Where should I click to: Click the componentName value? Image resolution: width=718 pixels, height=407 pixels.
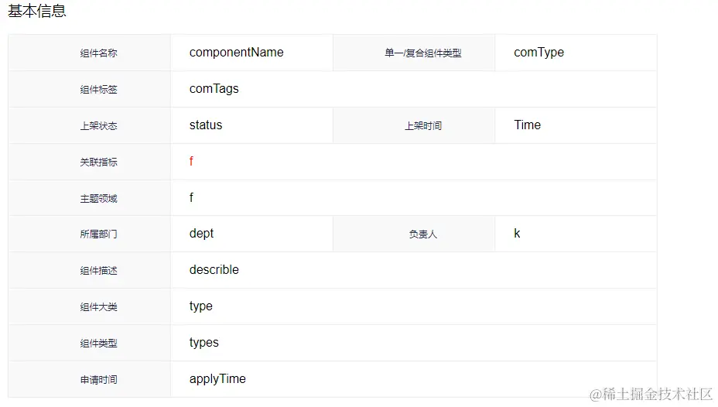point(236,53)
